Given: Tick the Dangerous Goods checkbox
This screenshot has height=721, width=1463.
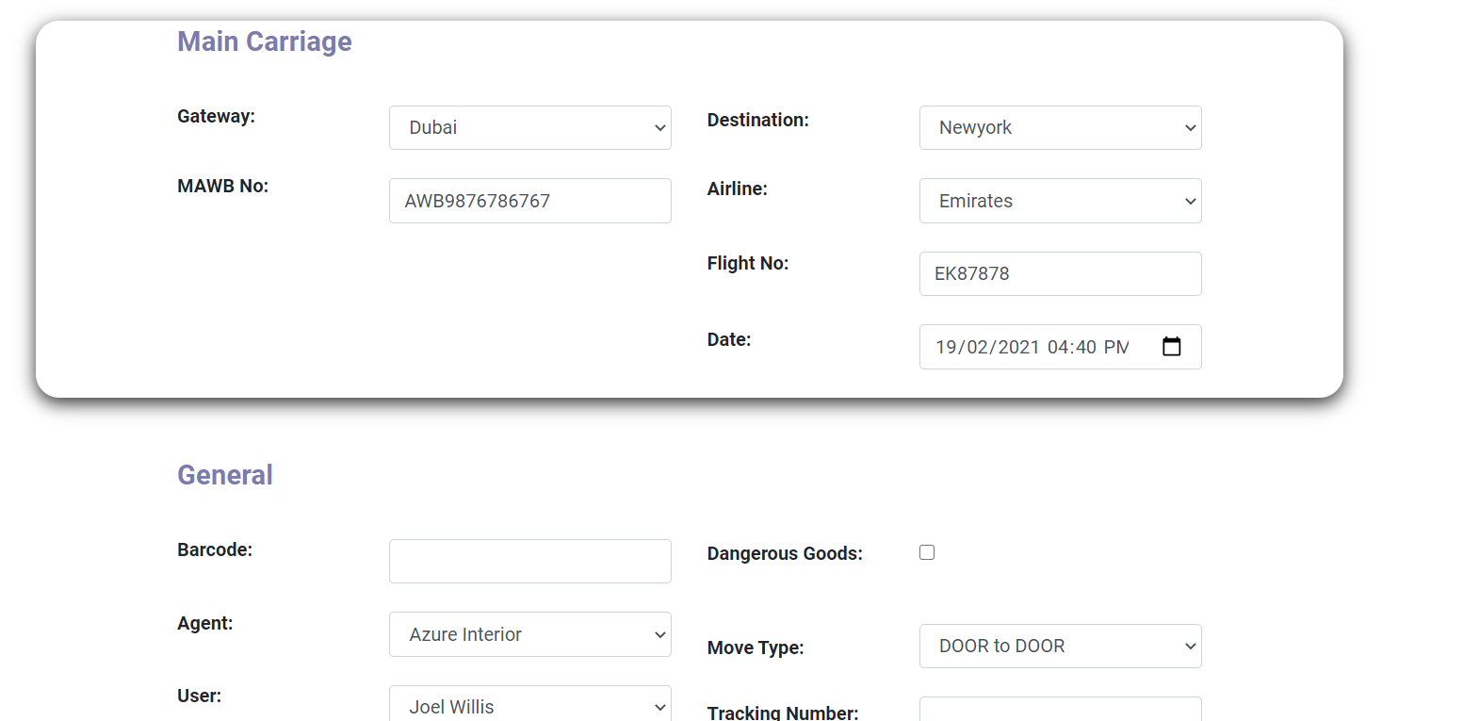Looking at the screenshot, I should tap(927, 552).
